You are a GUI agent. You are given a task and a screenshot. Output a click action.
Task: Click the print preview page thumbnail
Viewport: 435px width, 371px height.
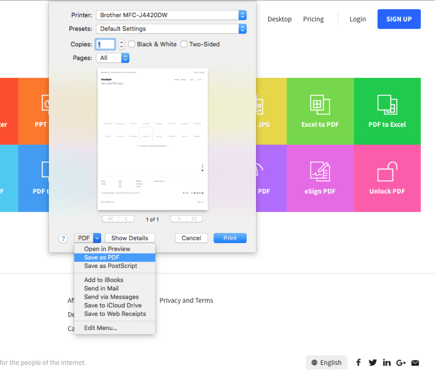153,140
